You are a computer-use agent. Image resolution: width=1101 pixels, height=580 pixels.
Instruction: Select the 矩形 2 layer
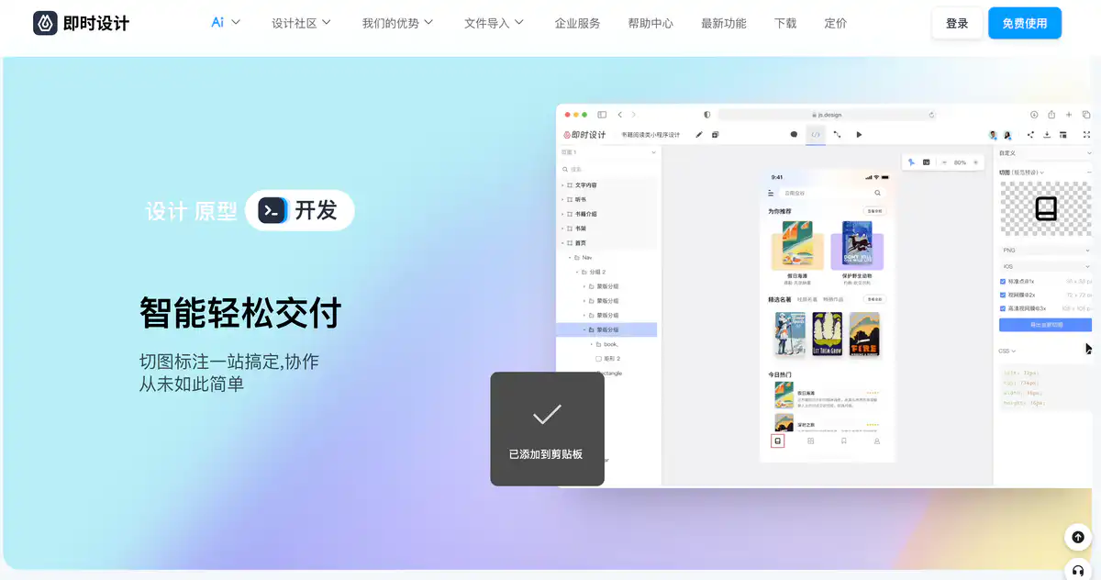click(607, 359)
